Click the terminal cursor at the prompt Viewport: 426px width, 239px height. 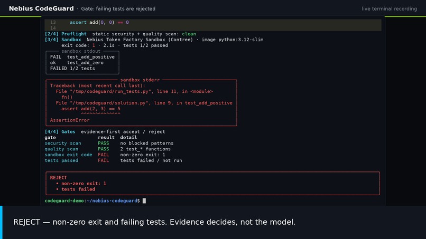click(144, 200)
